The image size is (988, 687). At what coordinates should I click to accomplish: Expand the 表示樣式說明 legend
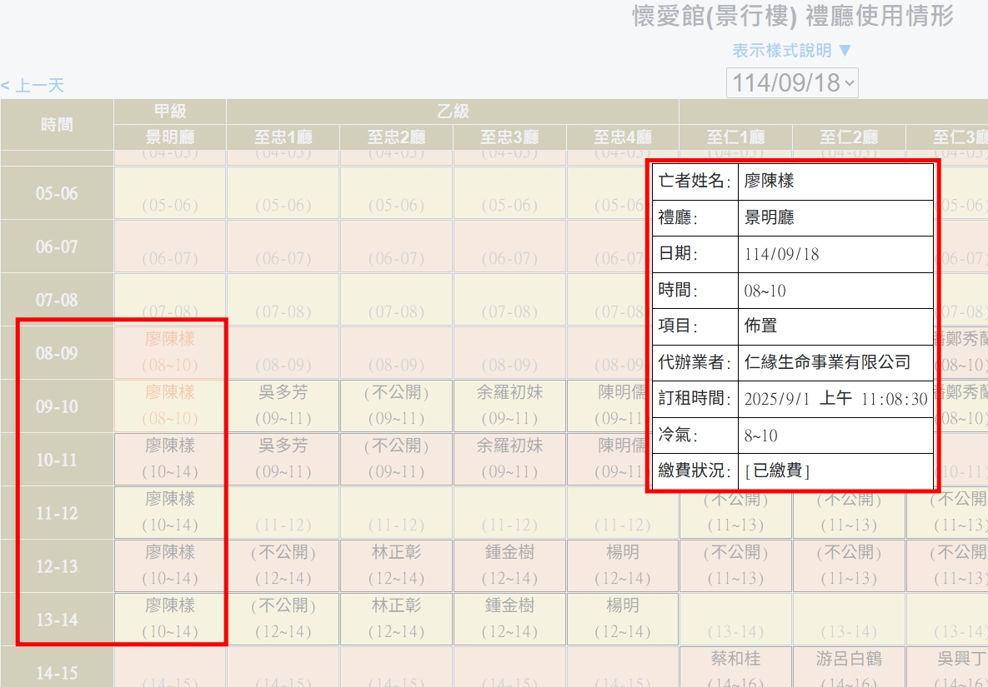791,51
